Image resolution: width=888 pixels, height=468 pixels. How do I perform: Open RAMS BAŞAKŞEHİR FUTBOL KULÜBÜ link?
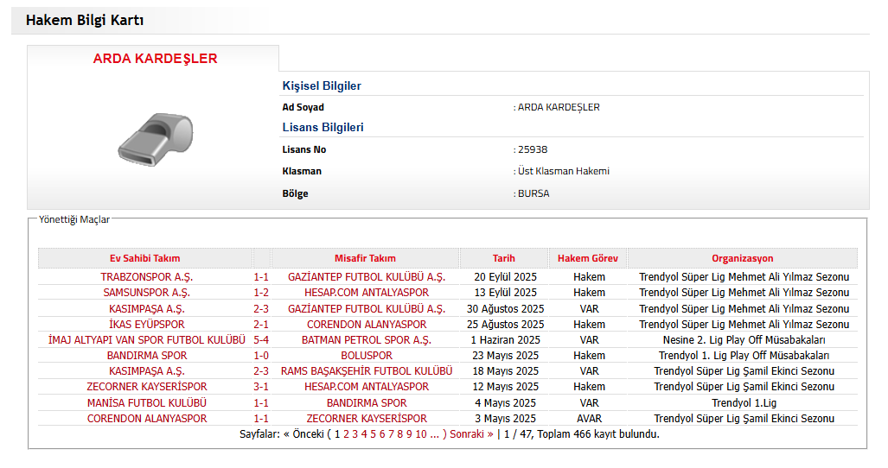click(366, 371)
